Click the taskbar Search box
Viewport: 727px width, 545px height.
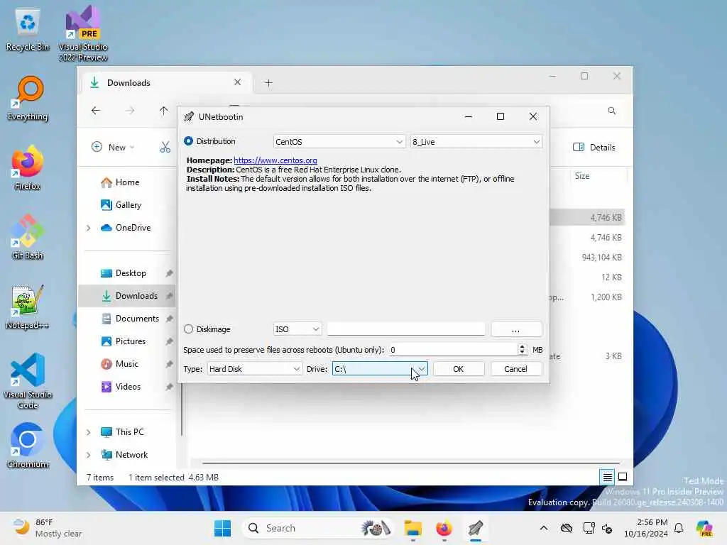pyautogui.click(x=319, y=528)
